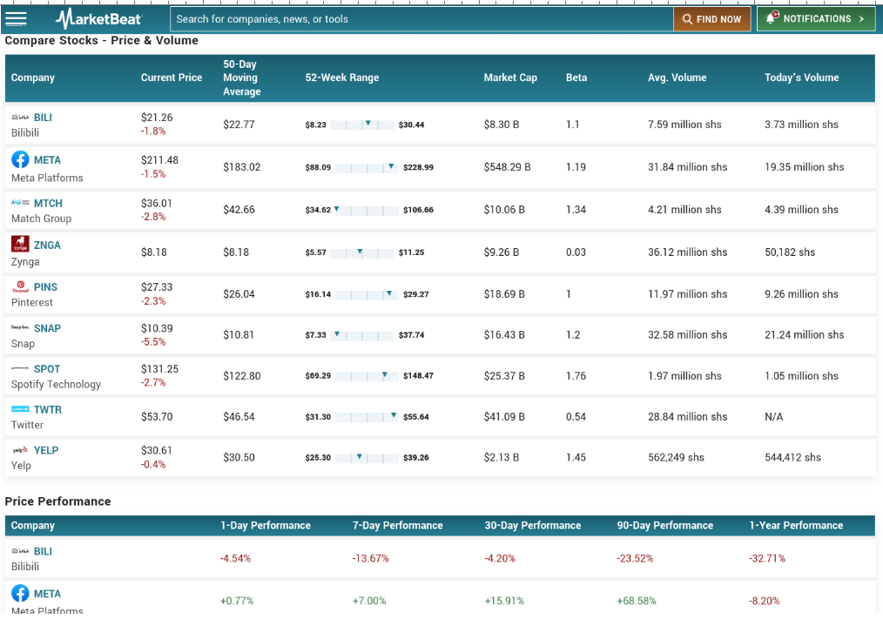Click the Pinterest logo icon
This screenshot has height=619, width=883.
point(20,286)
